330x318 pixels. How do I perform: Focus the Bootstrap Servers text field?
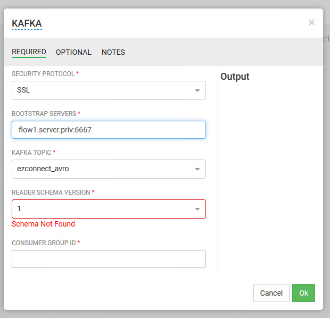click(109, 130)
